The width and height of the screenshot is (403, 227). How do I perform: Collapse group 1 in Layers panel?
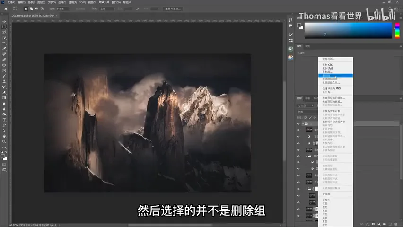point(303,124)
